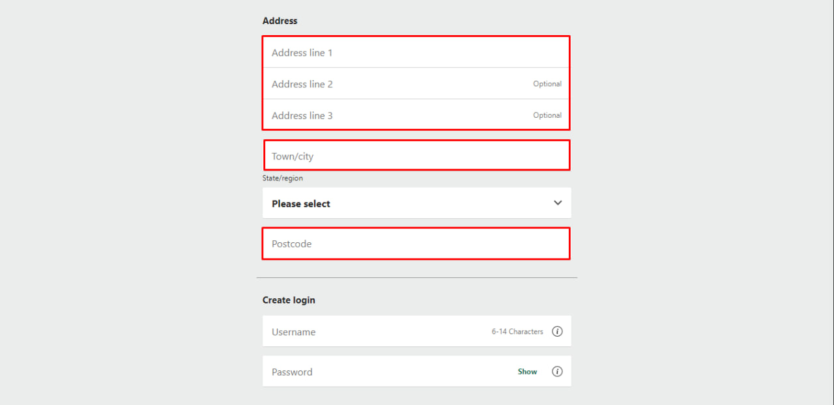Click the info icon beside Password
The height and width of the screenshot is (405, 834).
click(557, 372)
